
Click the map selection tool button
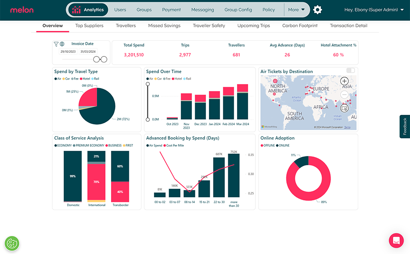click(344, 108)
